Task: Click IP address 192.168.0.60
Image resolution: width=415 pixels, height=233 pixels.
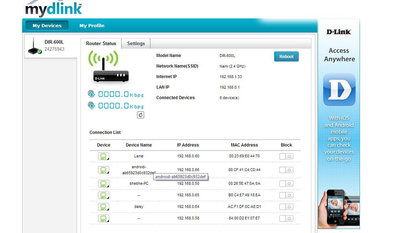Action: point(188,156)
